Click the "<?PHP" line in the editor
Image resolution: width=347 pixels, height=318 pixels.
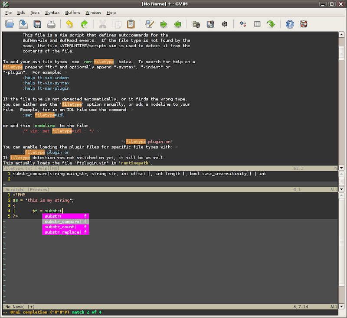pyautogui.click(x=19, y=195)
